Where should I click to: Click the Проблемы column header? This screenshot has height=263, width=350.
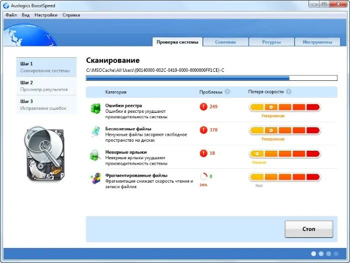click(210, 92)
